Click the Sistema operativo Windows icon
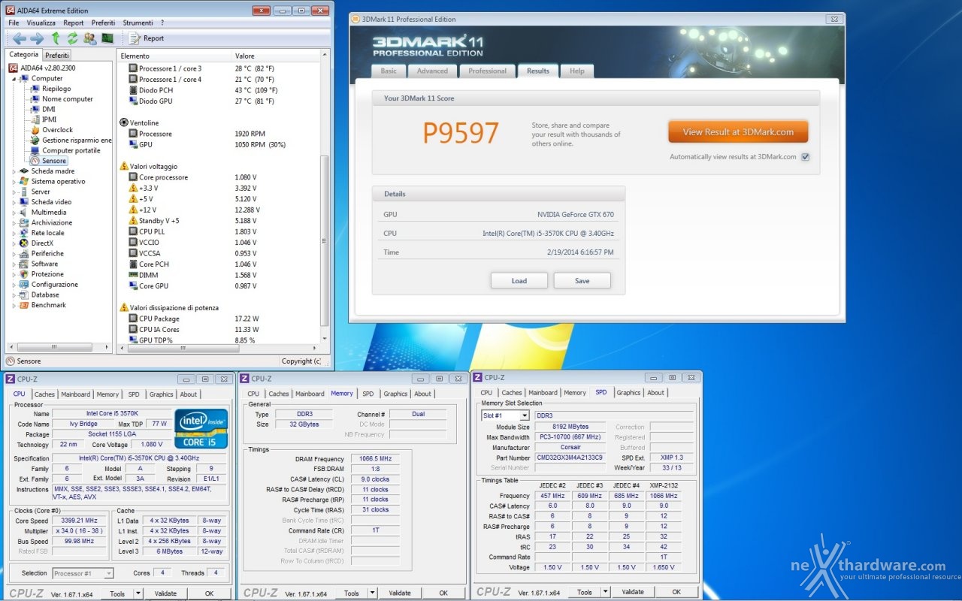Viewport: 962px width, 601px height. point(25,181)
